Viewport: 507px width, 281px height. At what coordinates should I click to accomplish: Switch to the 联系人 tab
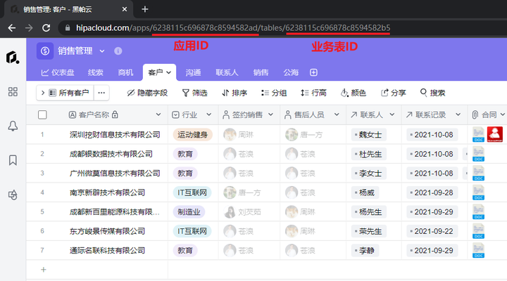pyautogui.click(x=227, y=72)
